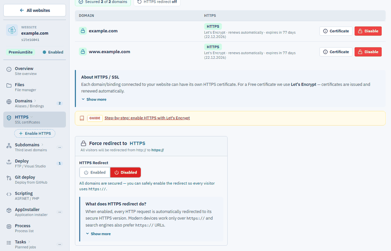Set HTTPS Redirect to Enabled

[x=95, y=173]
